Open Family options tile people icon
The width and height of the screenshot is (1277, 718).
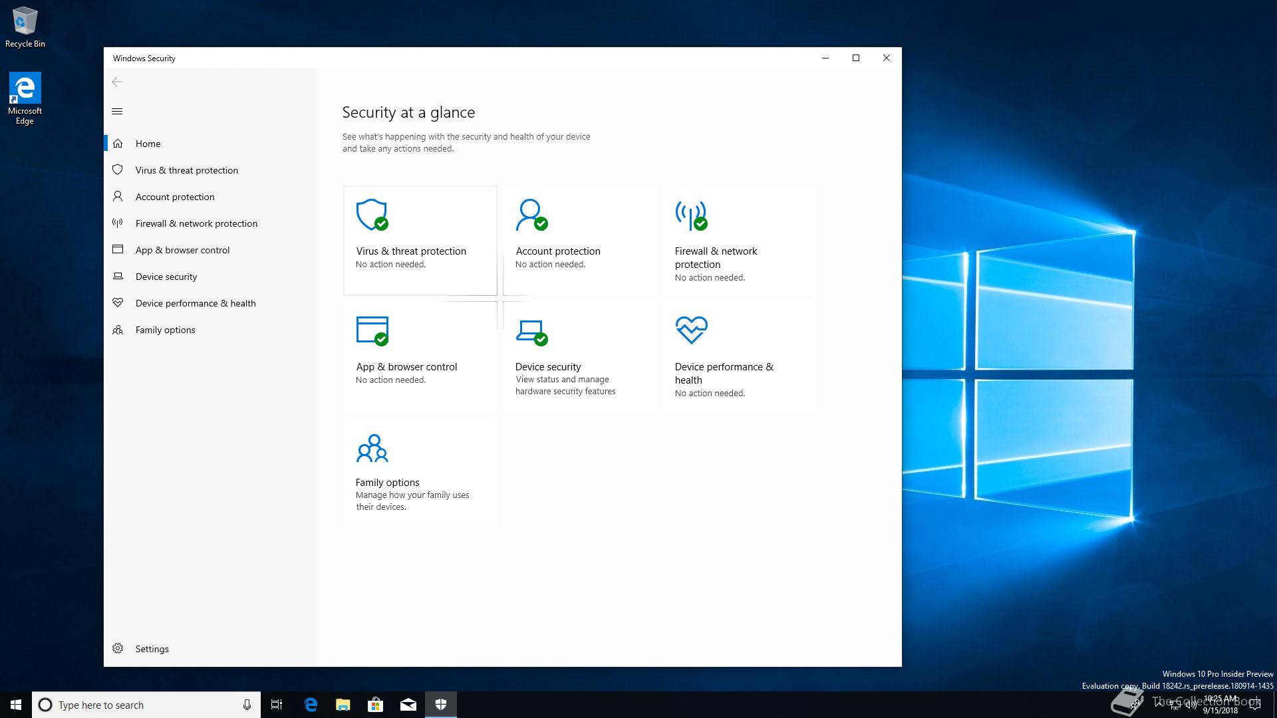[x=372, y=448]
